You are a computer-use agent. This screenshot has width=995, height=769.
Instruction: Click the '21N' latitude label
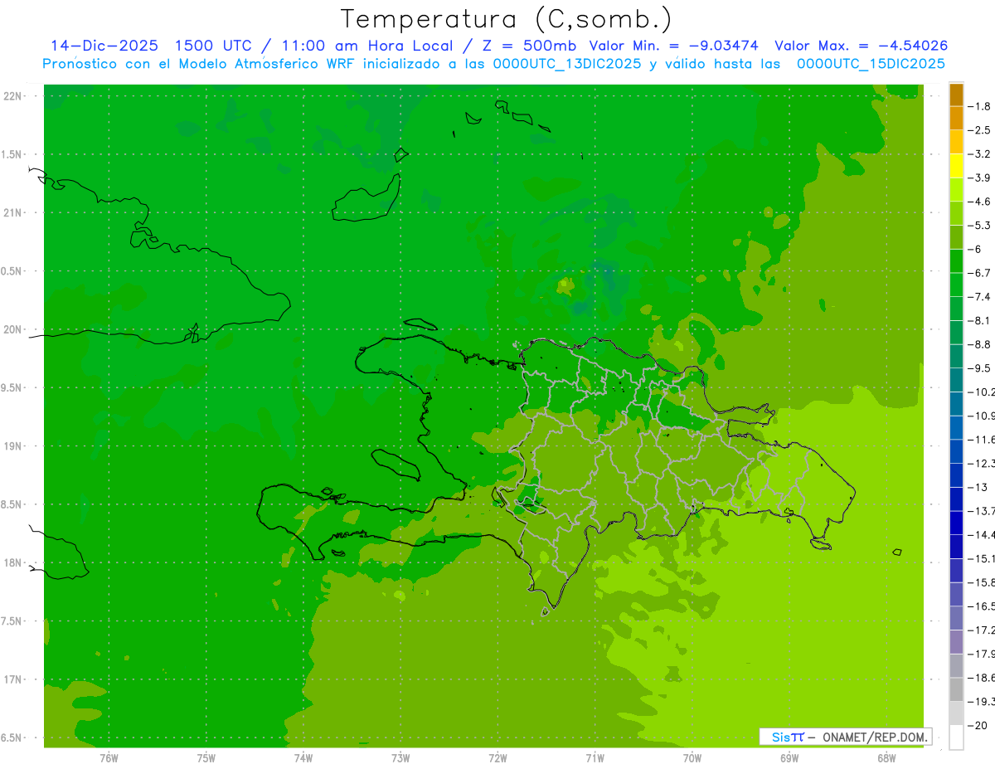(12, 212)
